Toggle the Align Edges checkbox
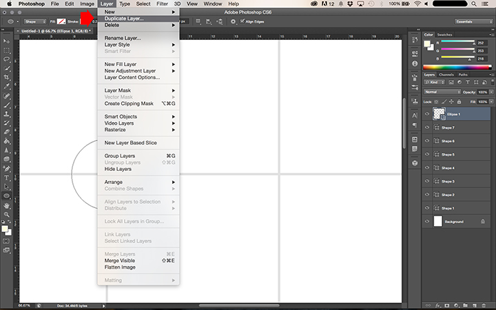Screen dimensions: 496x310 pyautogui.click(x=242, y=21)
